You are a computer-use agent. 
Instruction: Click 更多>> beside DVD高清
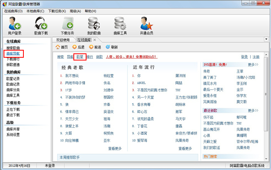pos(253,64)
